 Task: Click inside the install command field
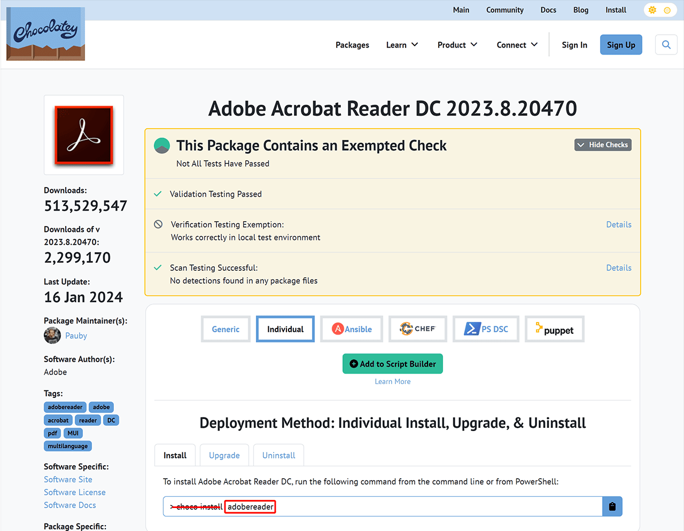[428, 506]
